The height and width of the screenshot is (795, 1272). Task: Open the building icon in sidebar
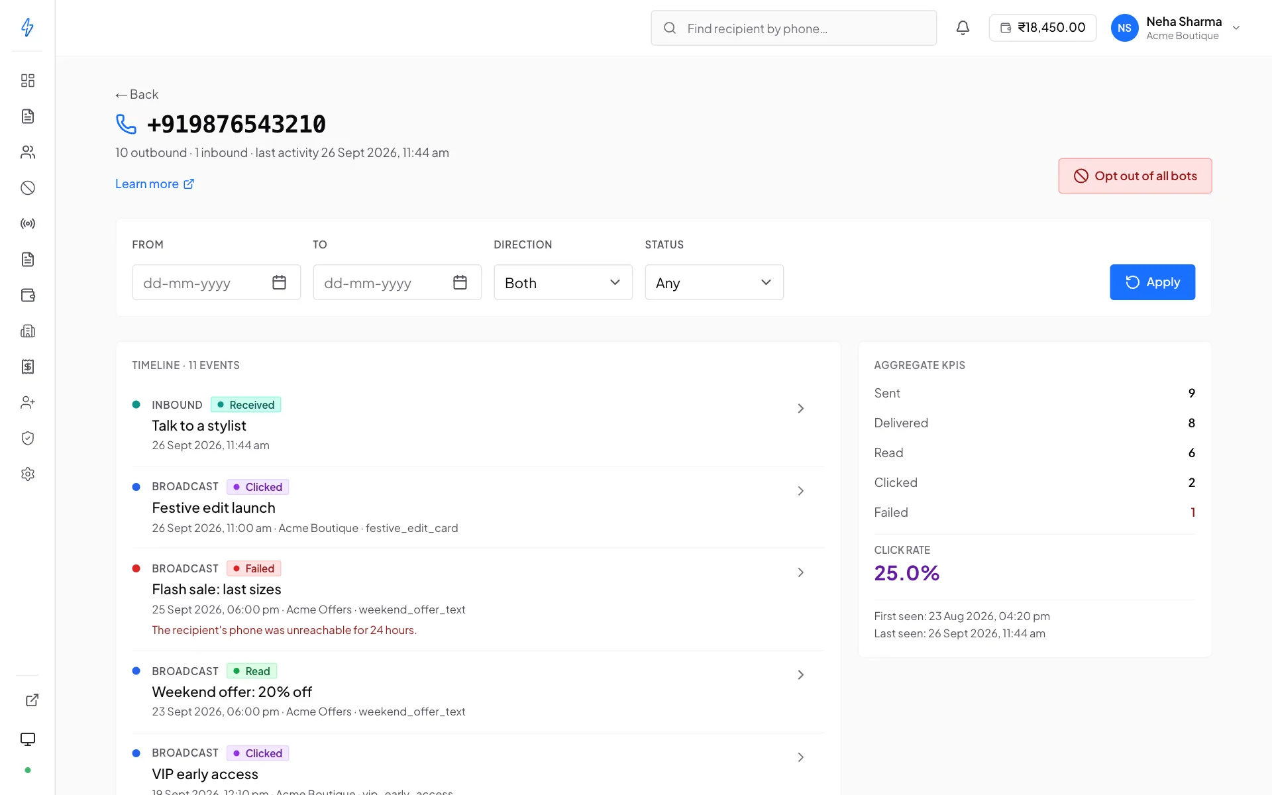[x=28, y=331]
